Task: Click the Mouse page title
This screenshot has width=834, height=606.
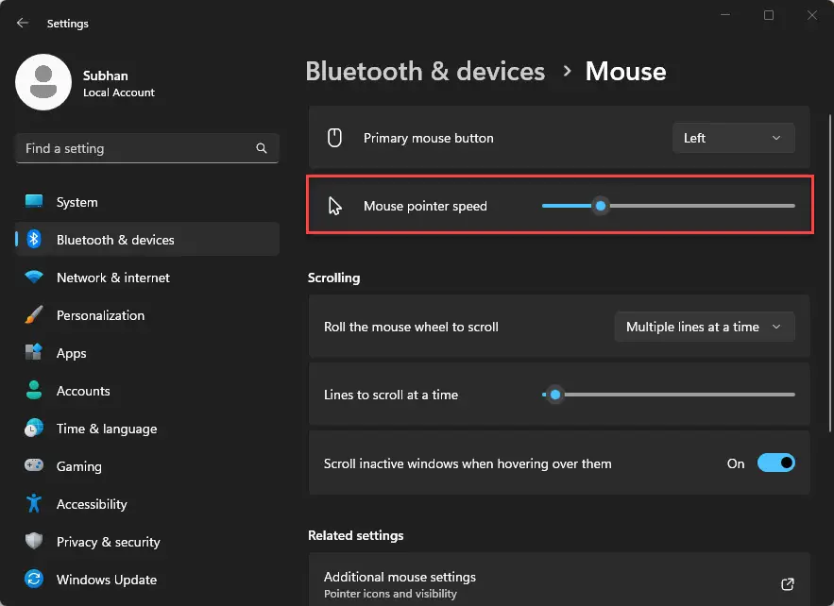Action: point(625,71)
